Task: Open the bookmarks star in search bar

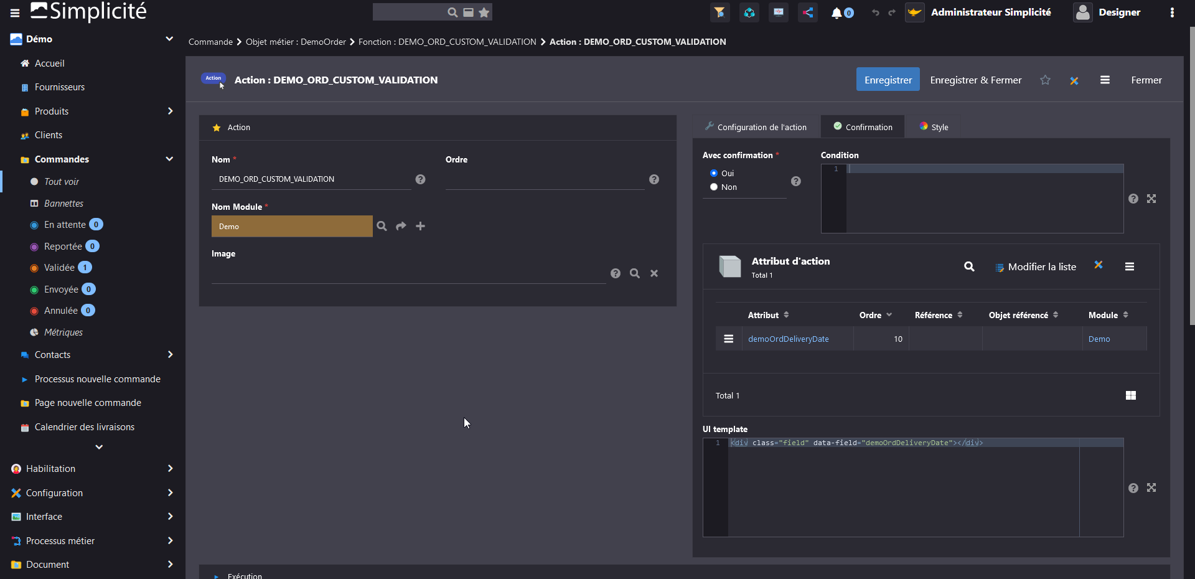Action: [x=484, y=12]
